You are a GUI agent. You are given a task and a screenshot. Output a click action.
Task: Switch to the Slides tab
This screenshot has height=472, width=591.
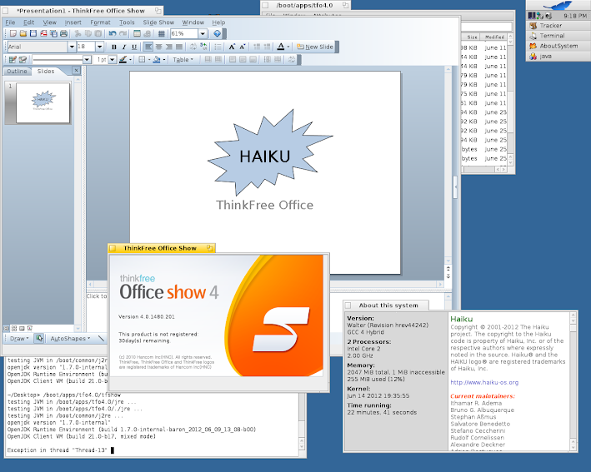[x=46, y=71]
